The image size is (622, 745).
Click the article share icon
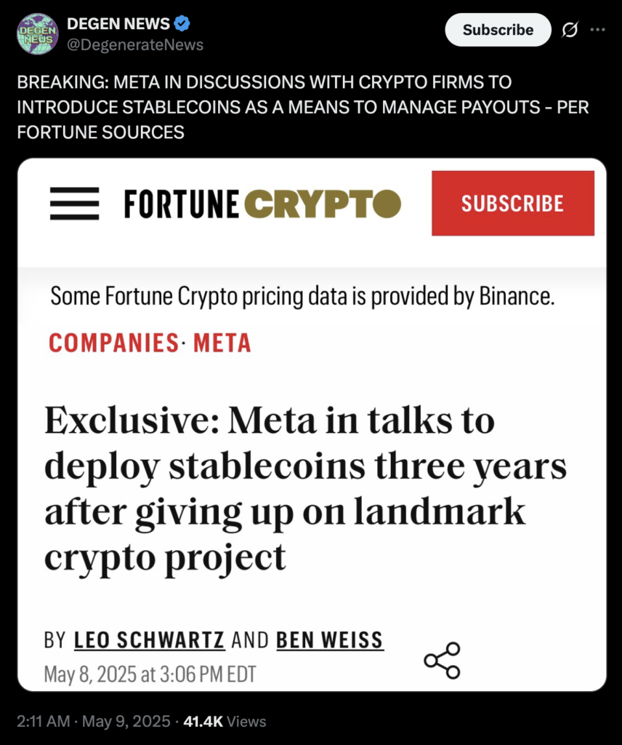(443, 661)
